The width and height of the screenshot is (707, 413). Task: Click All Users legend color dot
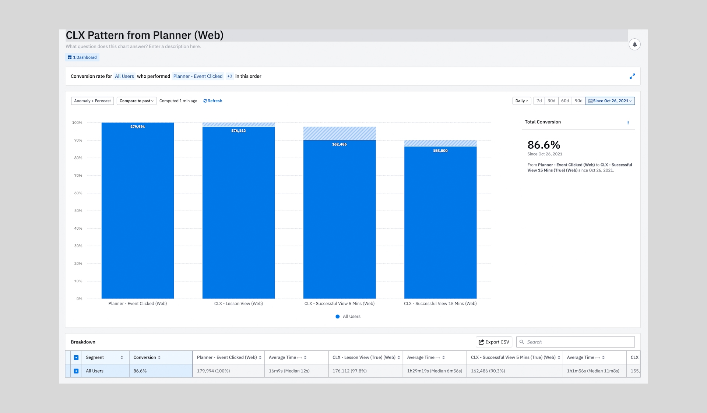(337, 317)
